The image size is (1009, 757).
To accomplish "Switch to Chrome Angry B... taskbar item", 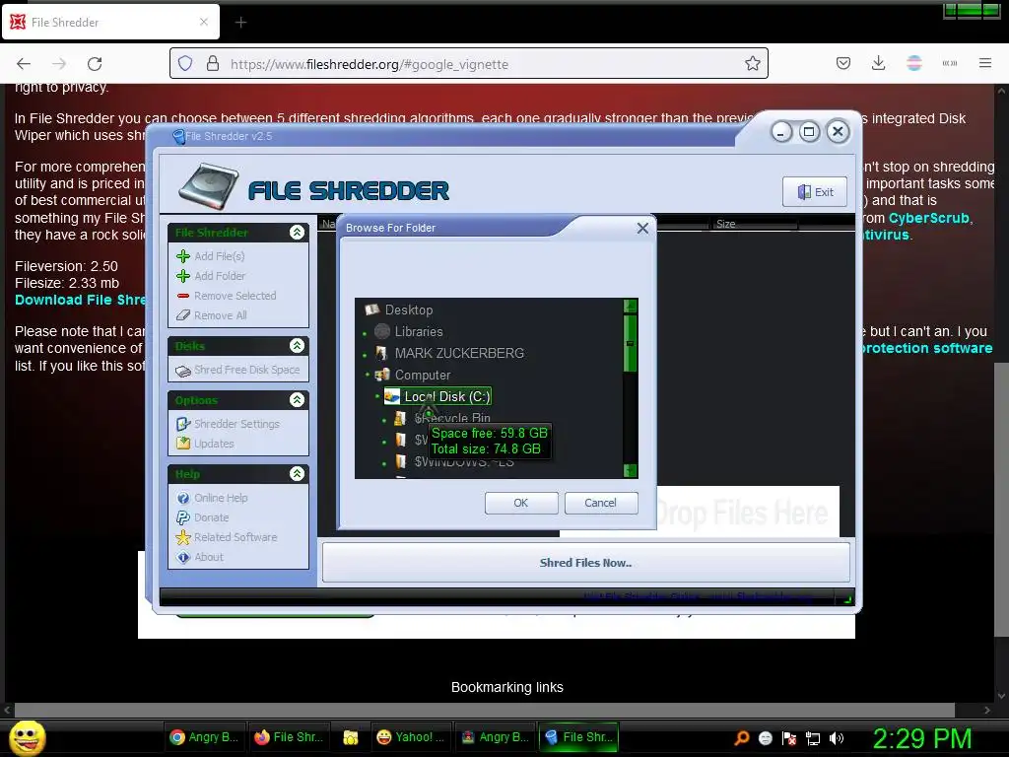I will 204,737.
